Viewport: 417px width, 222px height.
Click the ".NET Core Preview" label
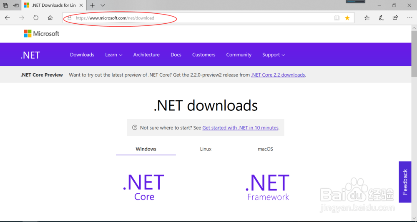[41, 75]
